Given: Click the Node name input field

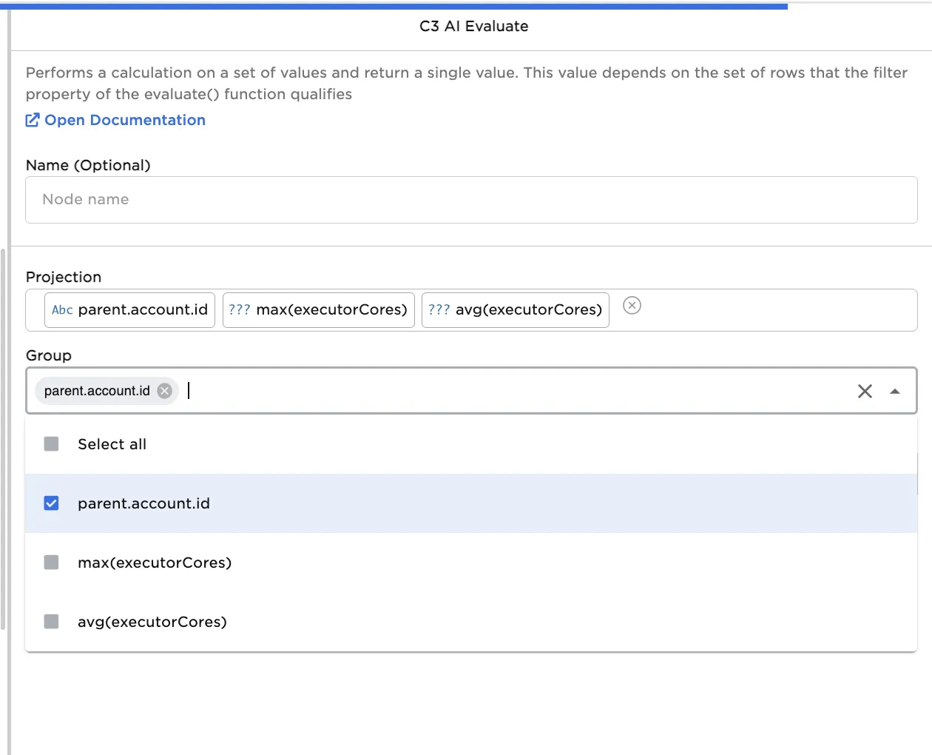Looking at the screenshot, I should pyautogui.click(x=296, y=199).
